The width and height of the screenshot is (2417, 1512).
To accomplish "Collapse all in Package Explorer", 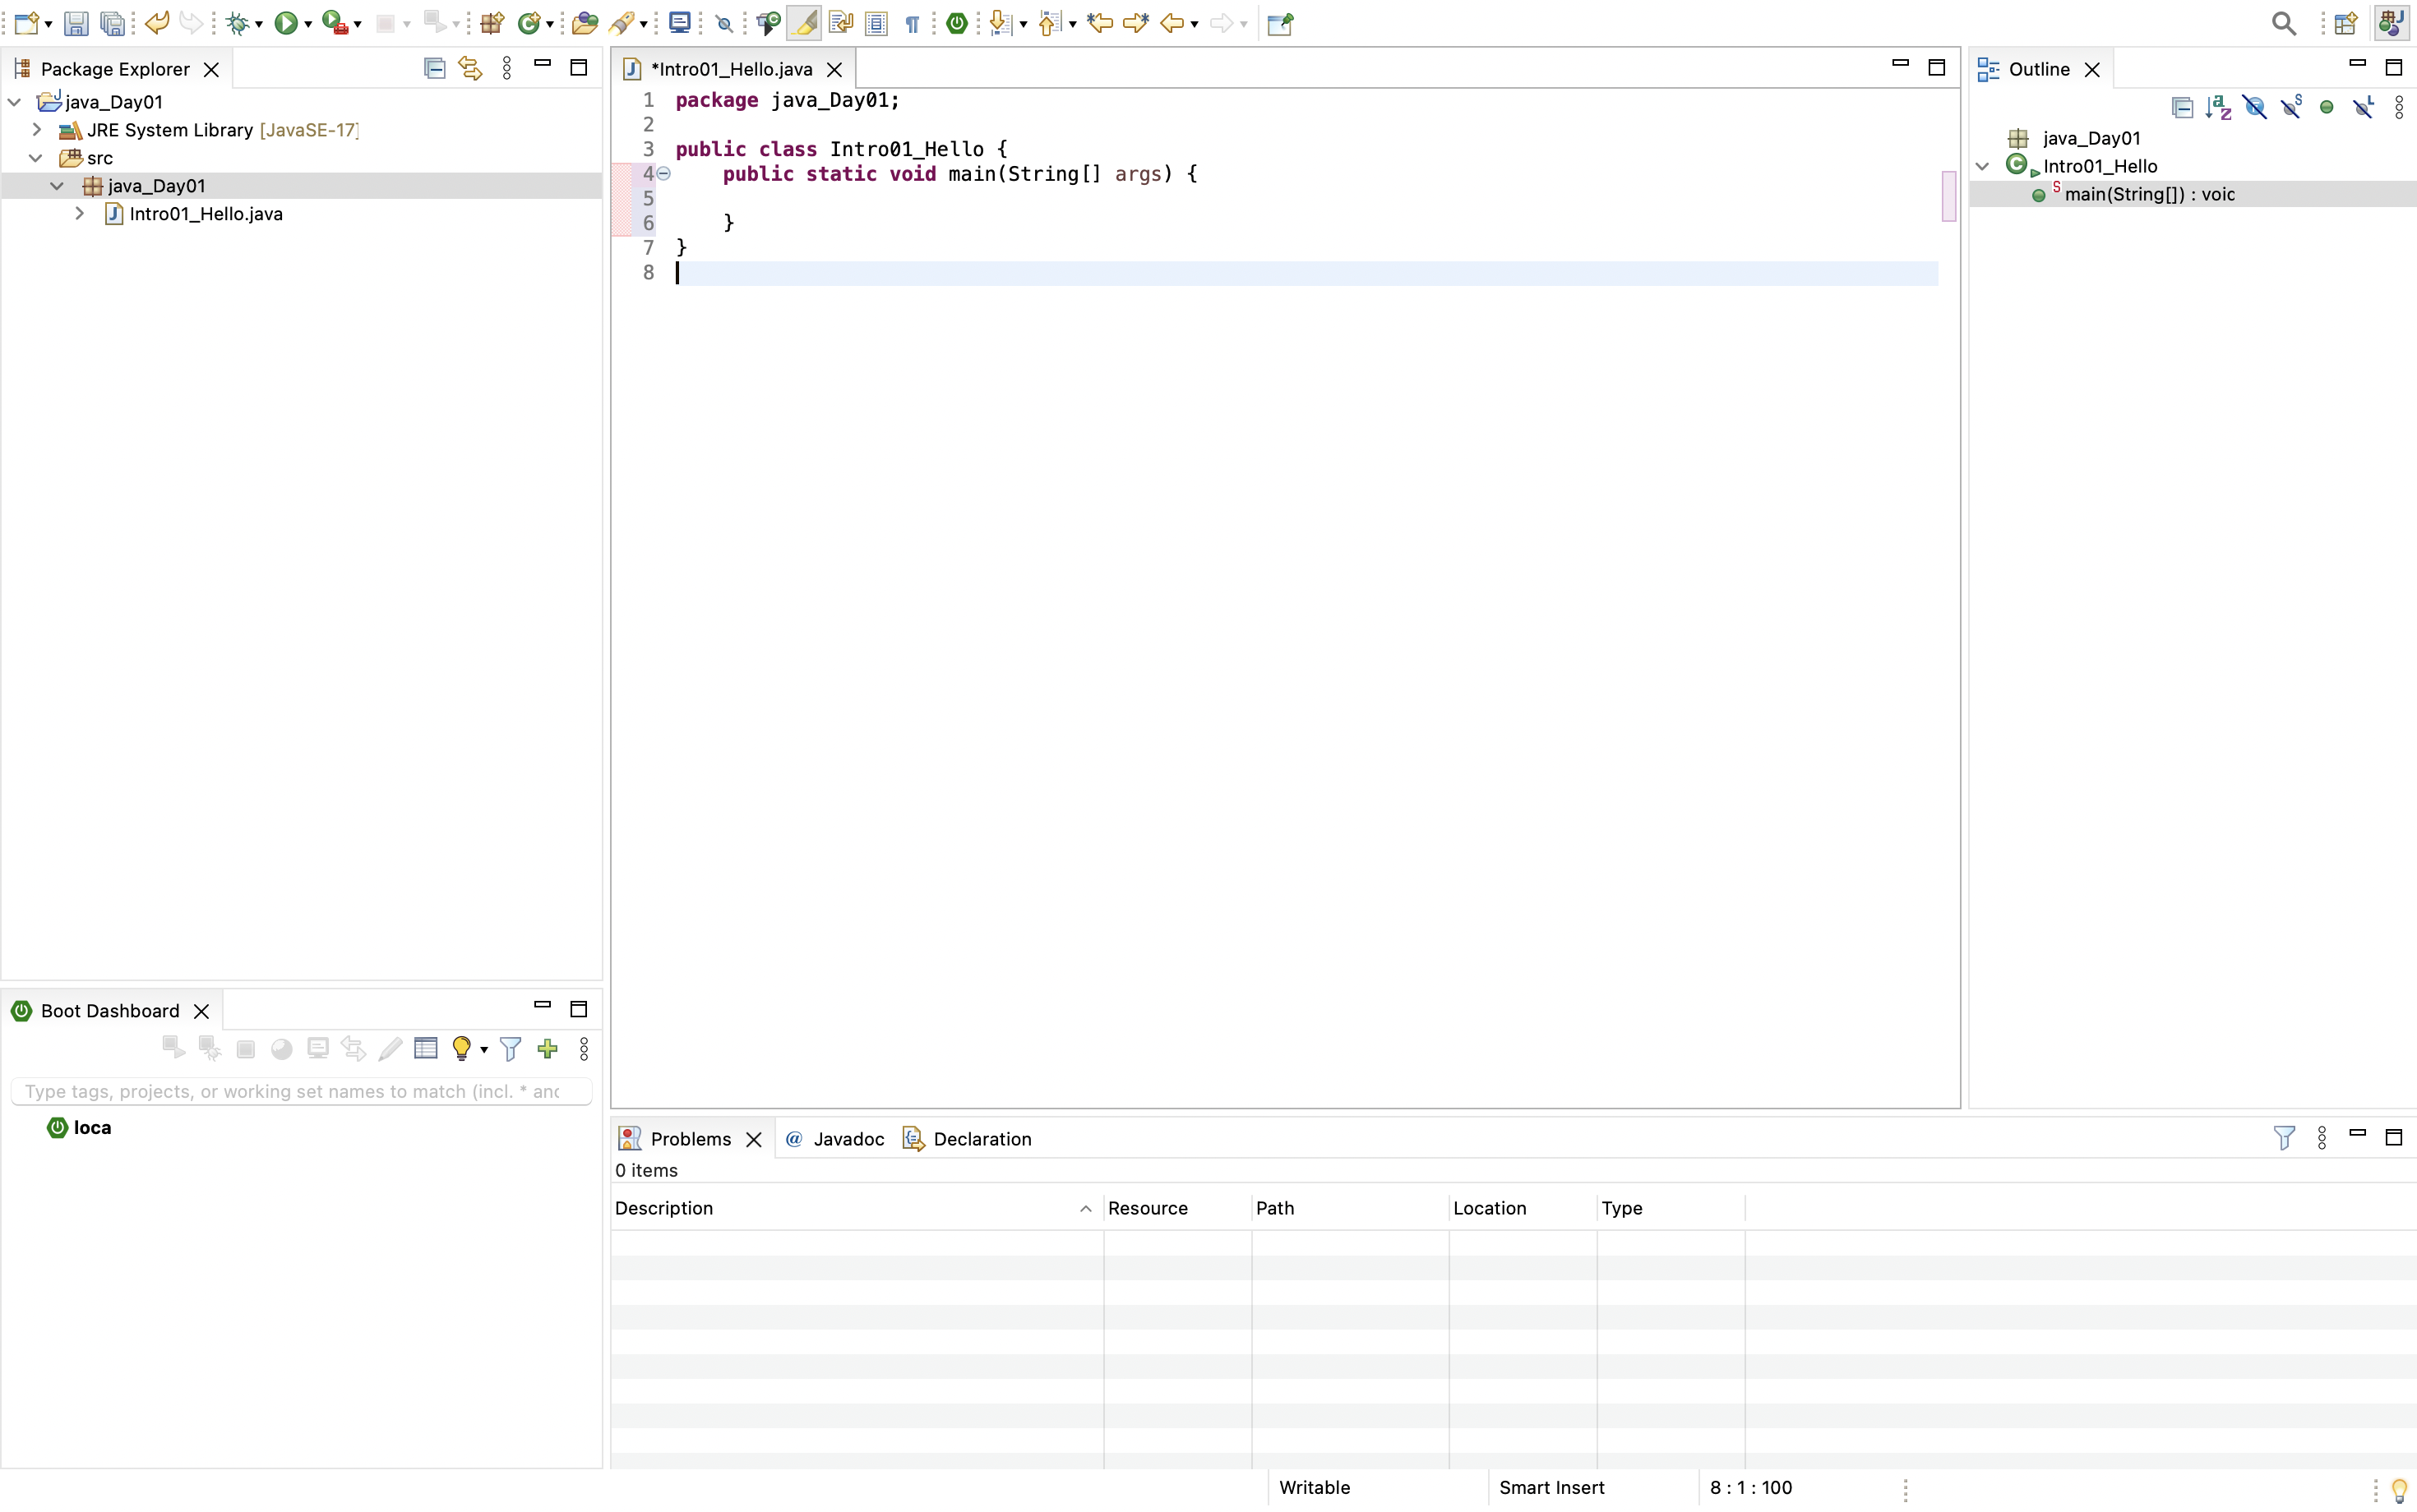I will (x=434, y=68).
